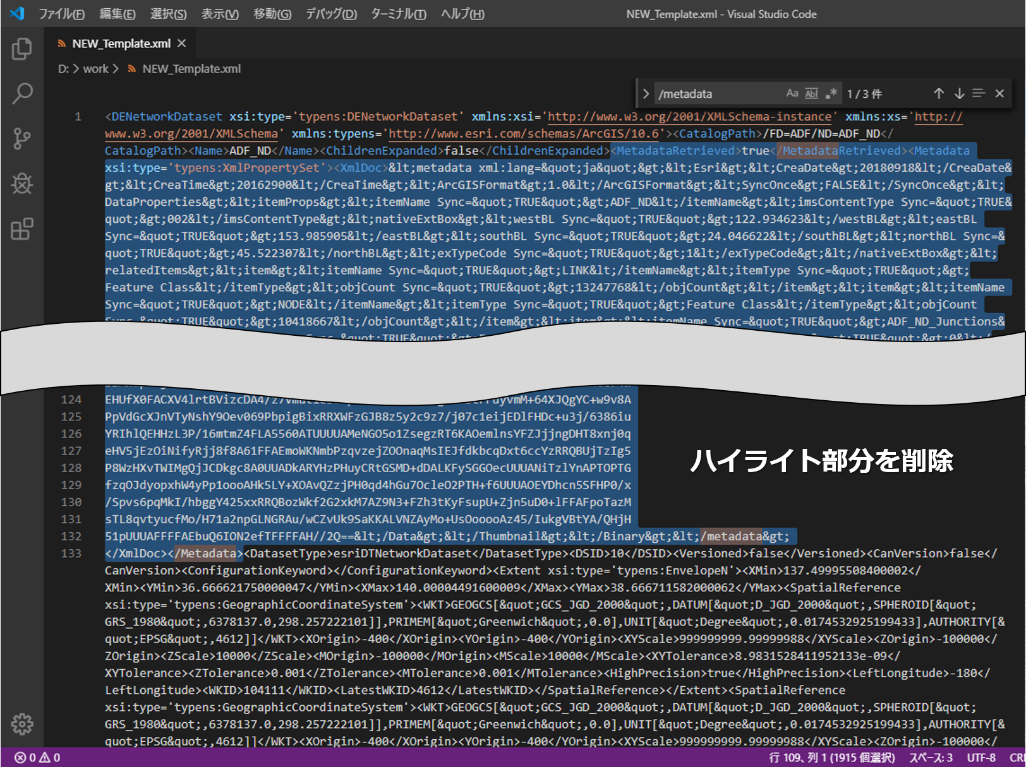The width and height of the screenshot is (1026, 767).
Task: Click the スペース: 3 indentation setting
Action: (x=931, y=758)
